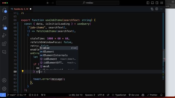Click 'toast.error(message);' on line 82
Viewport: 175px width, 98px height.
click(49, 79)
